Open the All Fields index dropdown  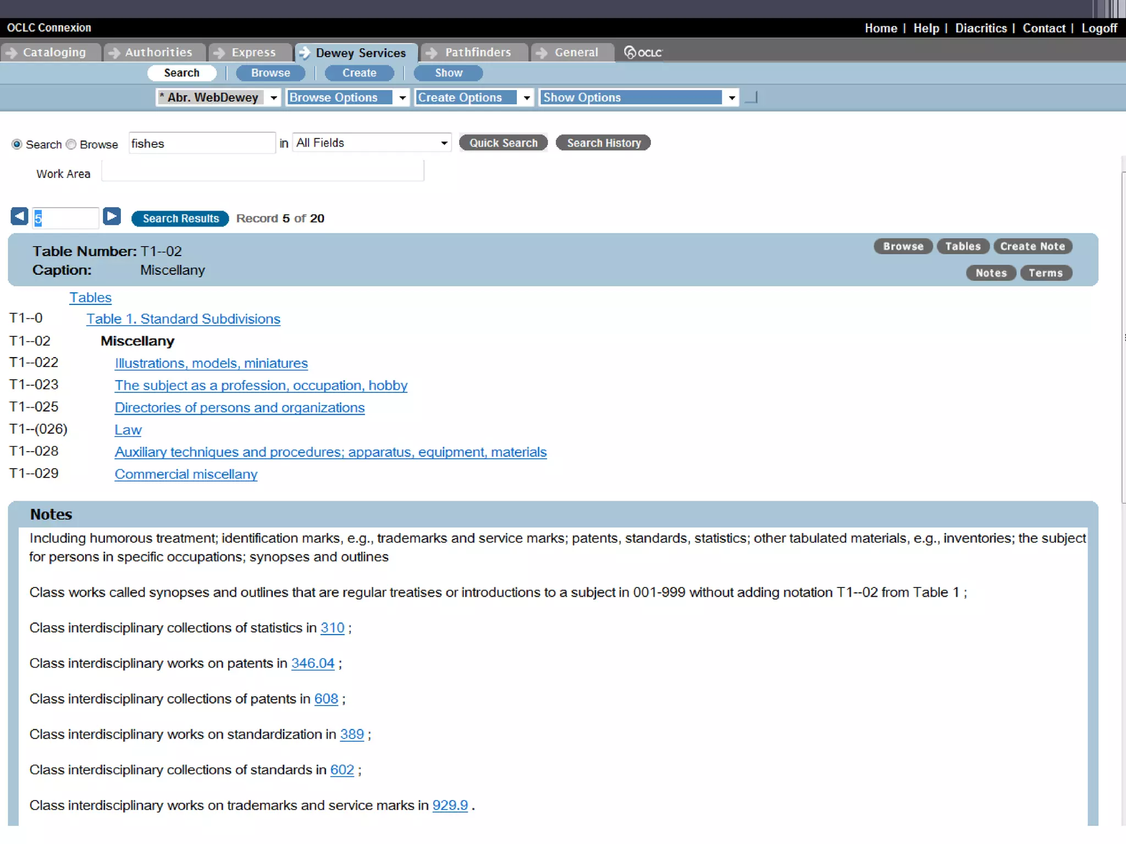tap(443, 143)
